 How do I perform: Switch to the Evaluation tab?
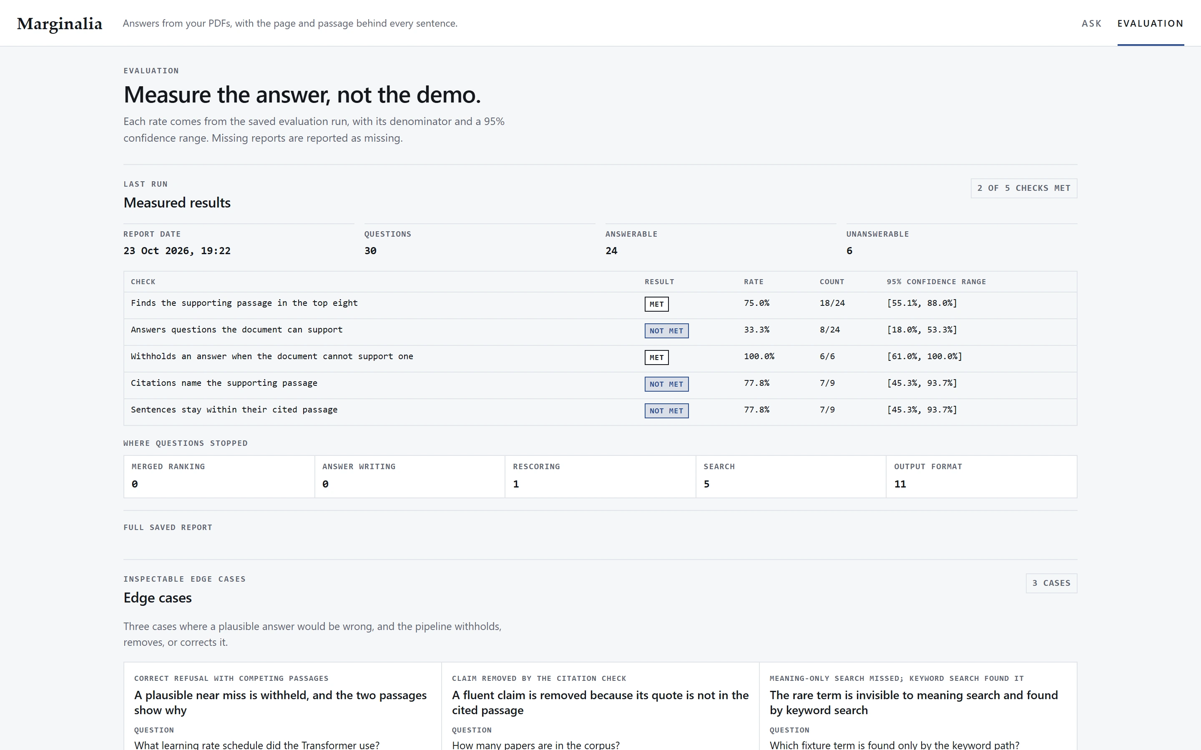click(x=1151, y=23)
